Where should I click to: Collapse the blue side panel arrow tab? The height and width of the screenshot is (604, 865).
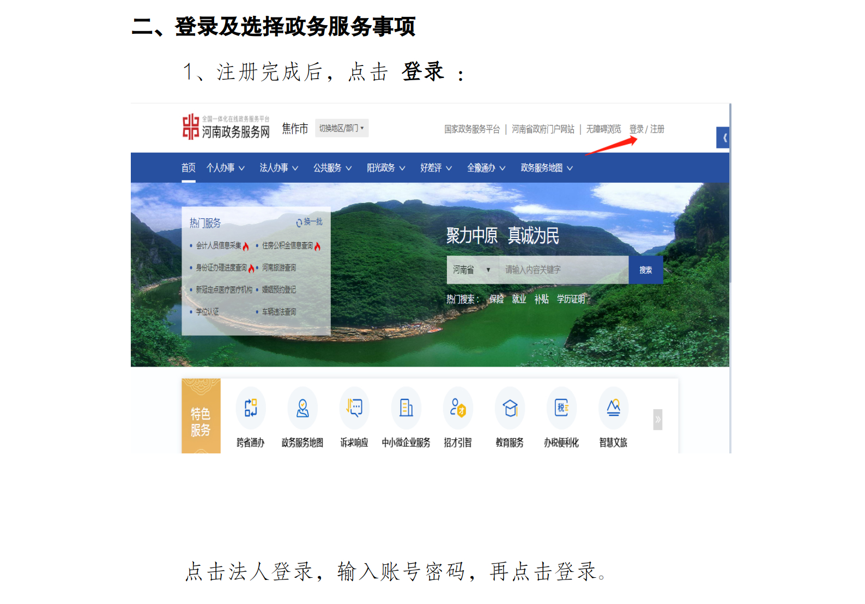point(723,138)
